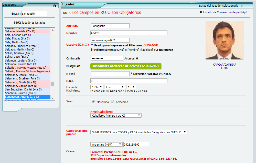Click the Buscar search field
Image resolution: width=256 pixels, height=163 pixels.
pos(35,14)
